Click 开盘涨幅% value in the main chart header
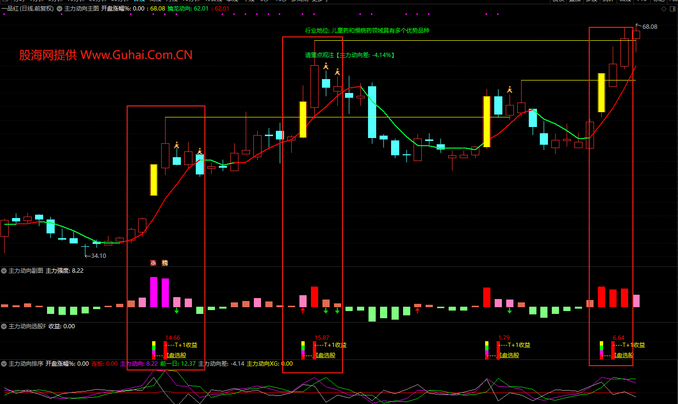 123,9
